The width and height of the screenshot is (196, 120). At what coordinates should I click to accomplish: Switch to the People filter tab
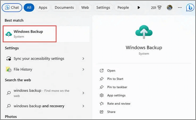(x=123, y=8)
